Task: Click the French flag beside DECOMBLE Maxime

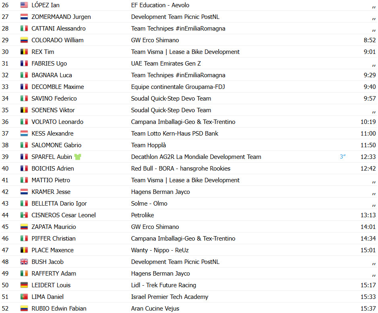Action: (x=24, y=86)
